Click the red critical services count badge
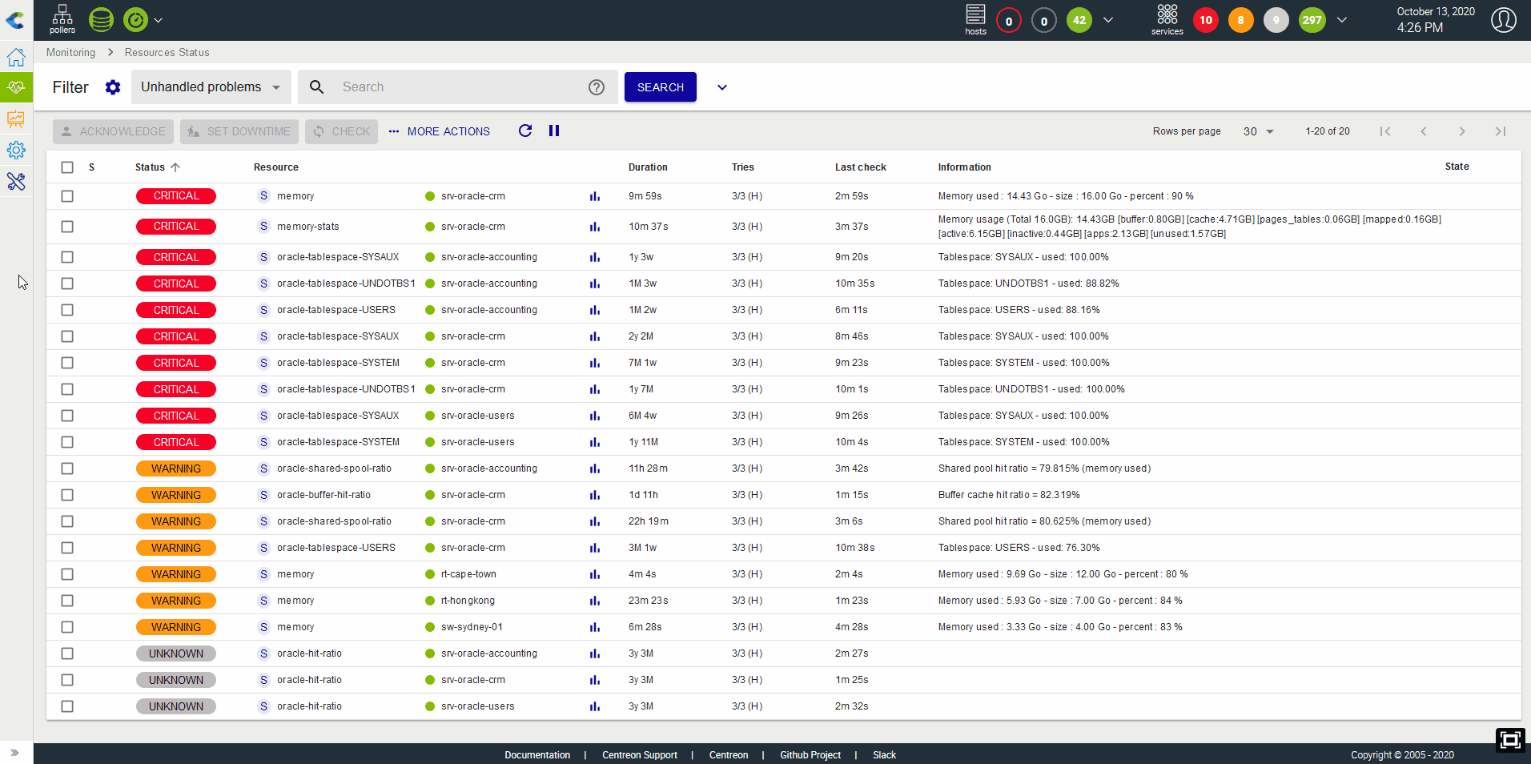Screen dimensions: 1531x764 (x=1205, y=20)
